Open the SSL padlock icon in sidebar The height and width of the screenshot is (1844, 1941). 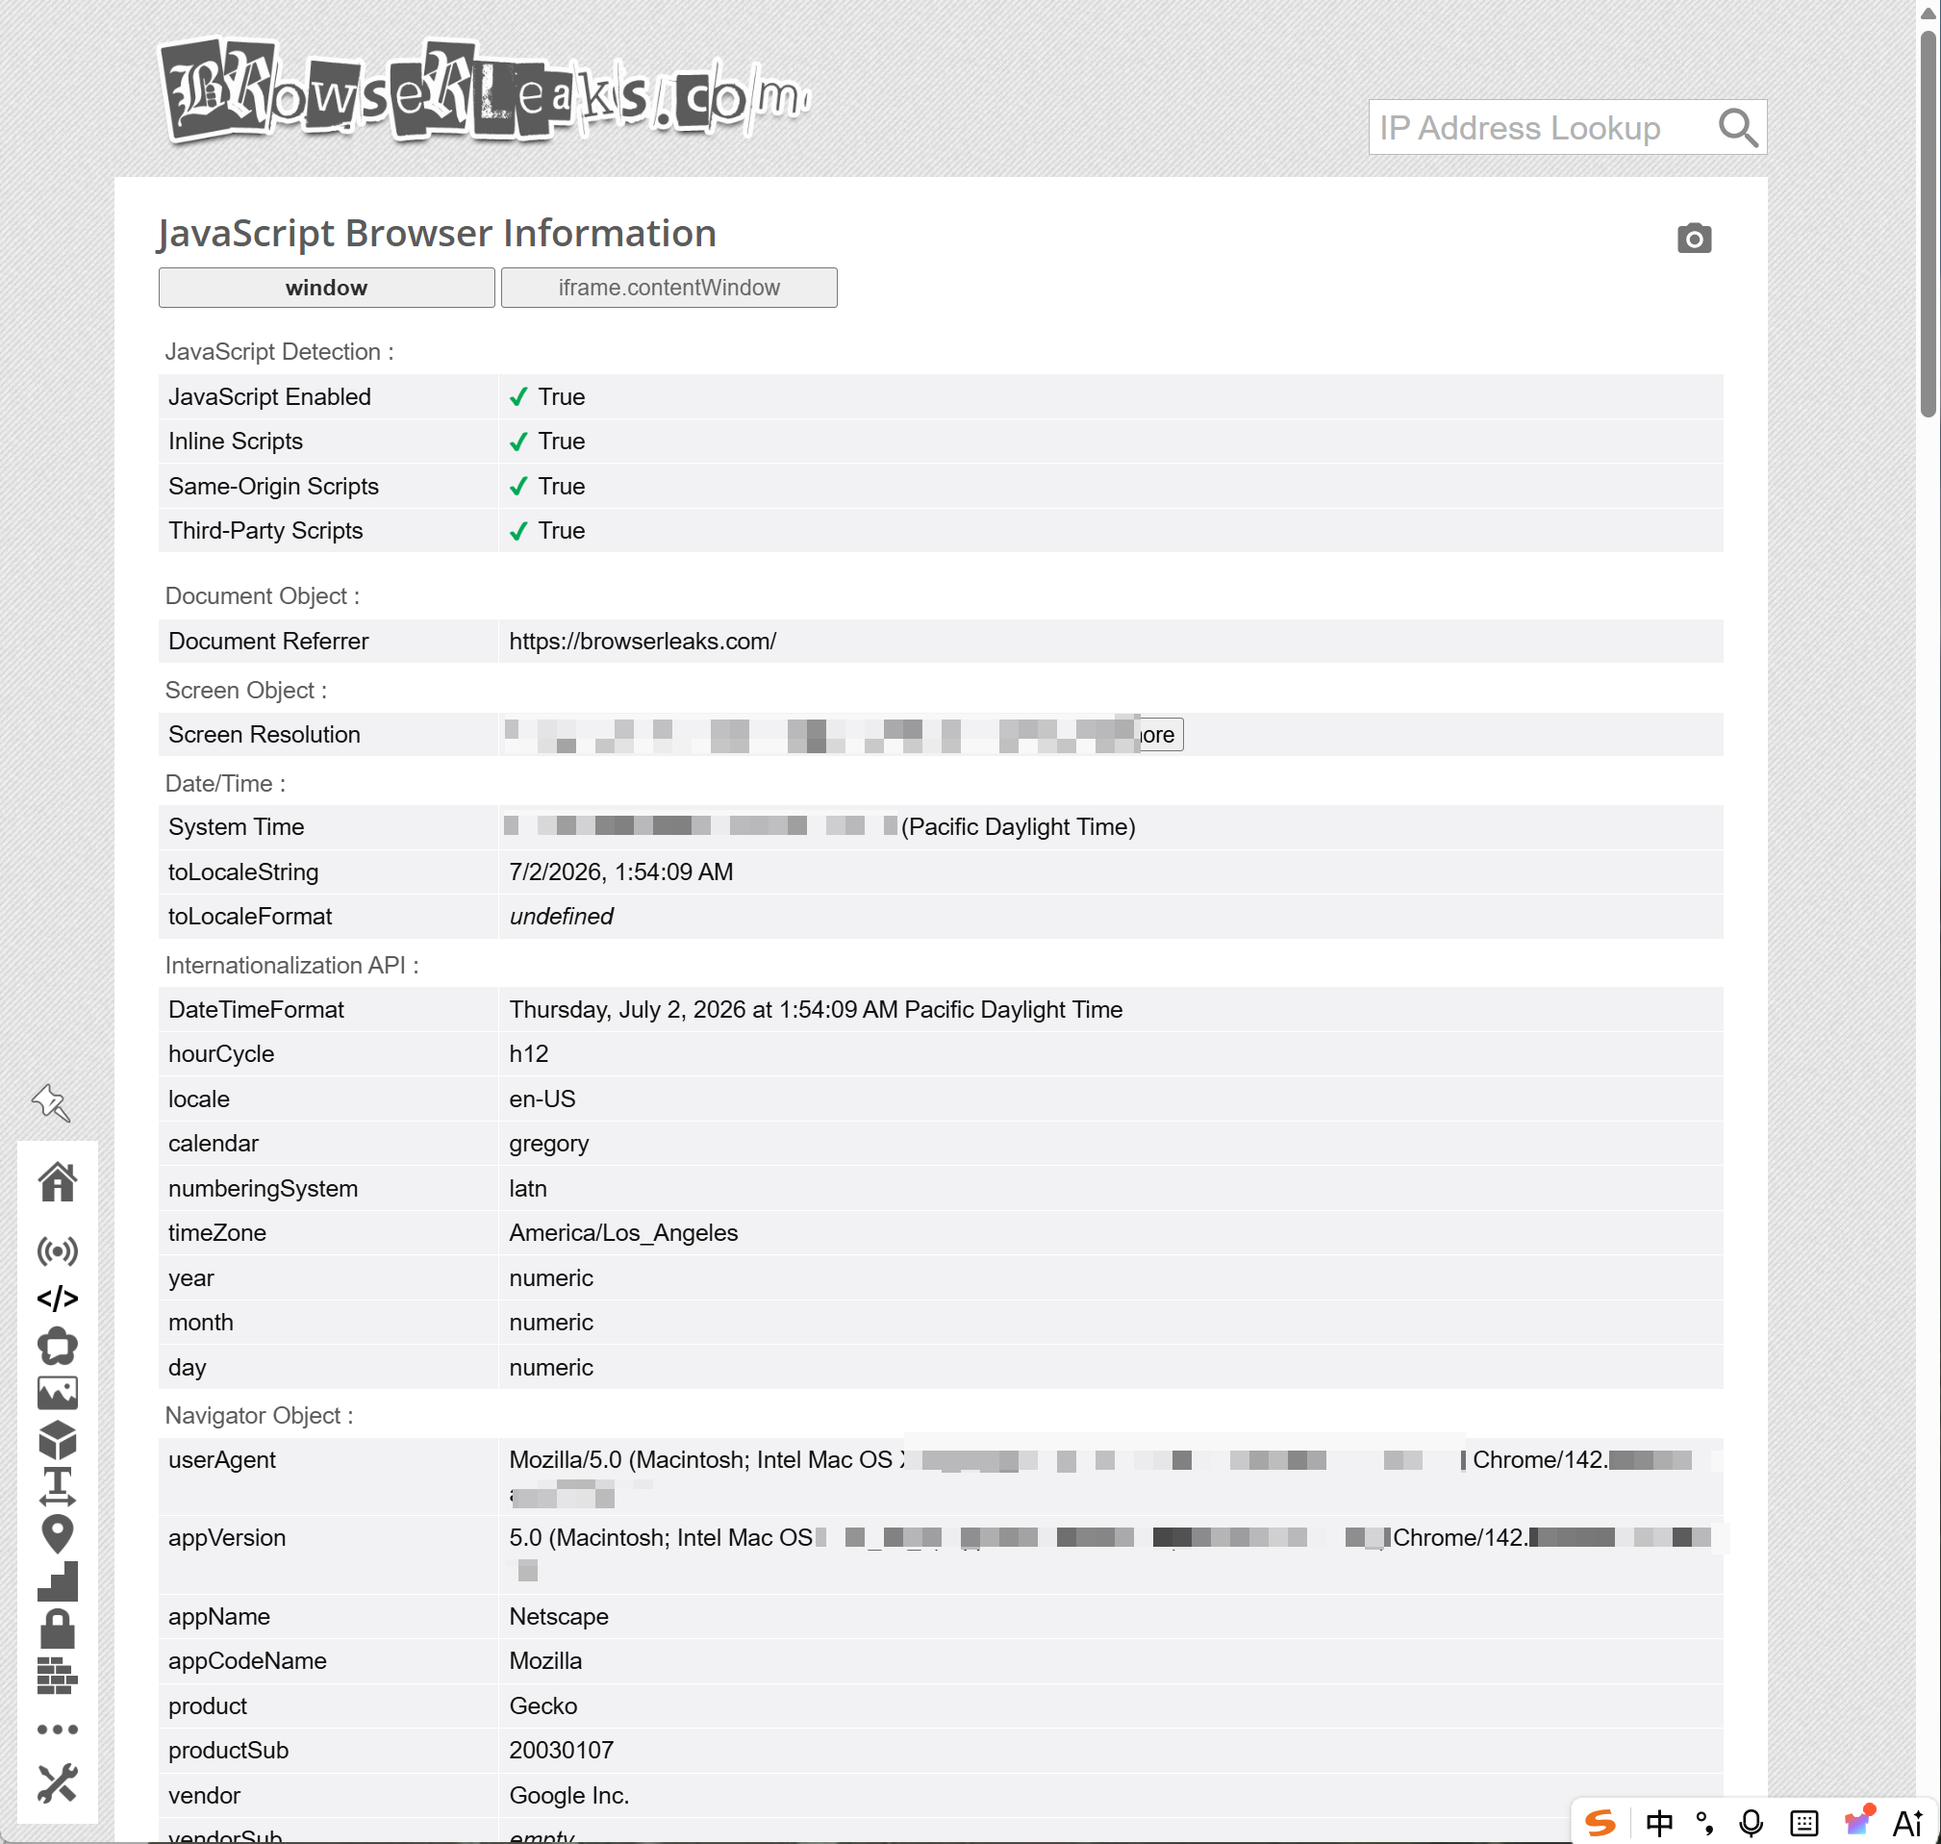click(57, 1628)
